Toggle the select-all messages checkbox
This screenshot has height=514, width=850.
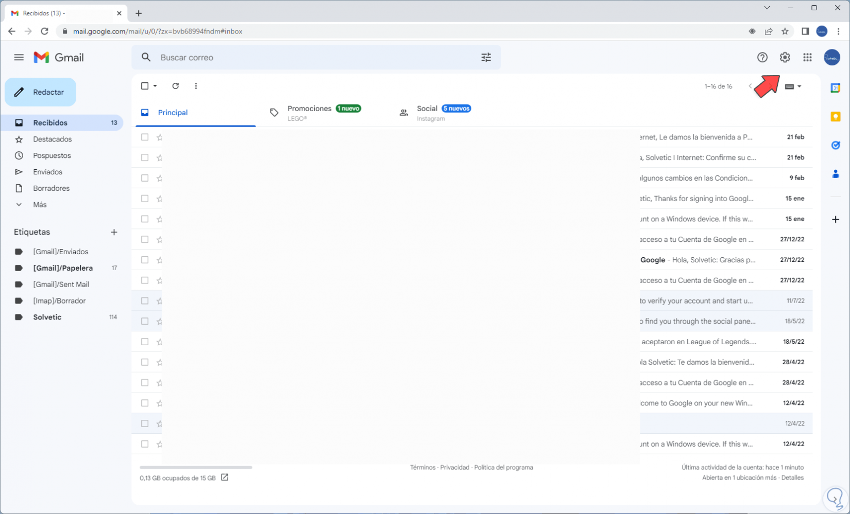tap(145, 86)
